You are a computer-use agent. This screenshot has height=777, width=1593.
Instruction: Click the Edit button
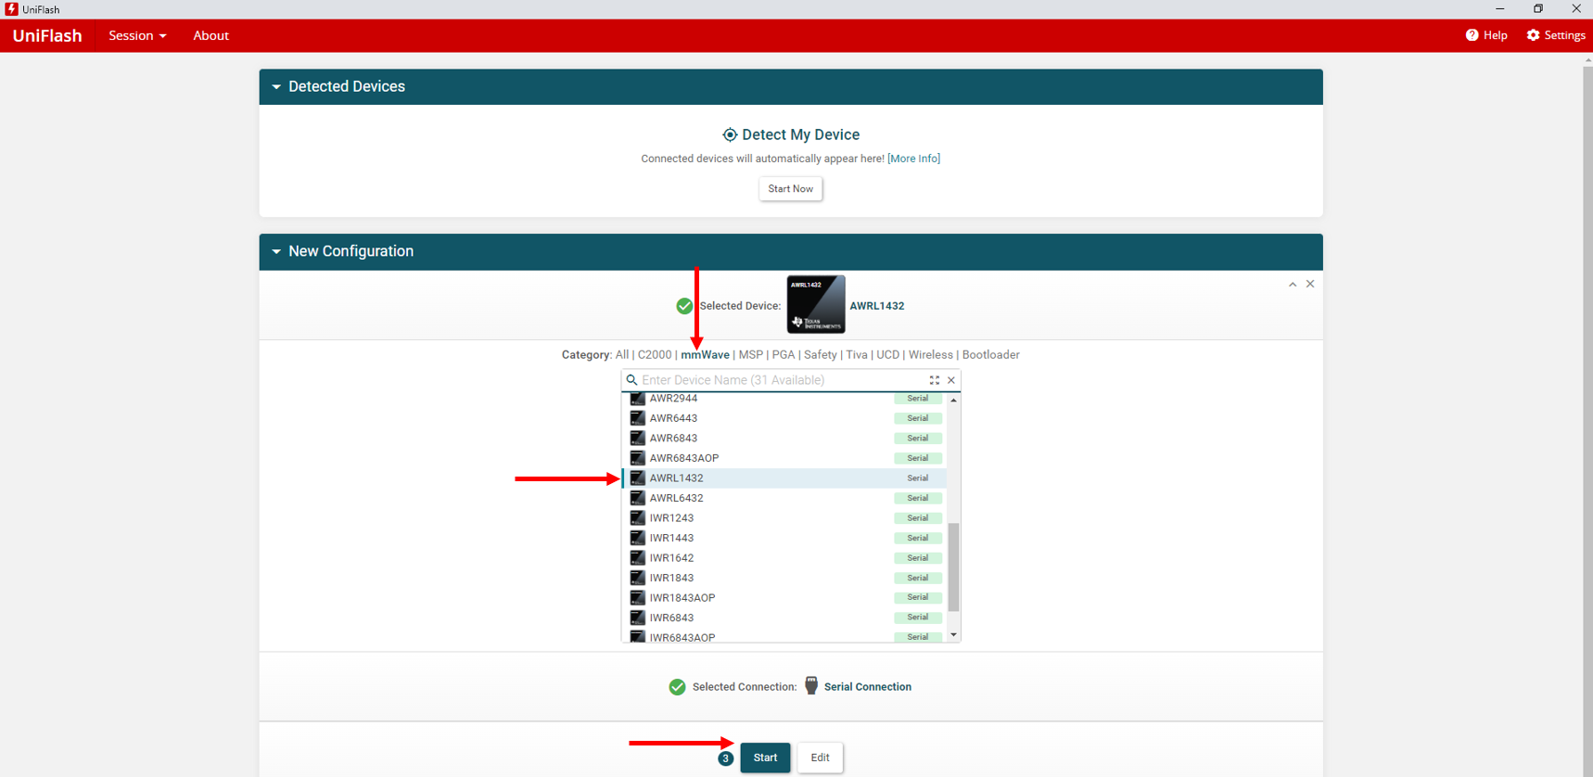[x=820, y=758]
